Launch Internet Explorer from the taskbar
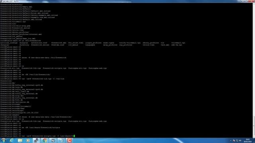Image resolution: width=255 pixels, height=143 pixels. pyautogui.click(x=12, y=140)
